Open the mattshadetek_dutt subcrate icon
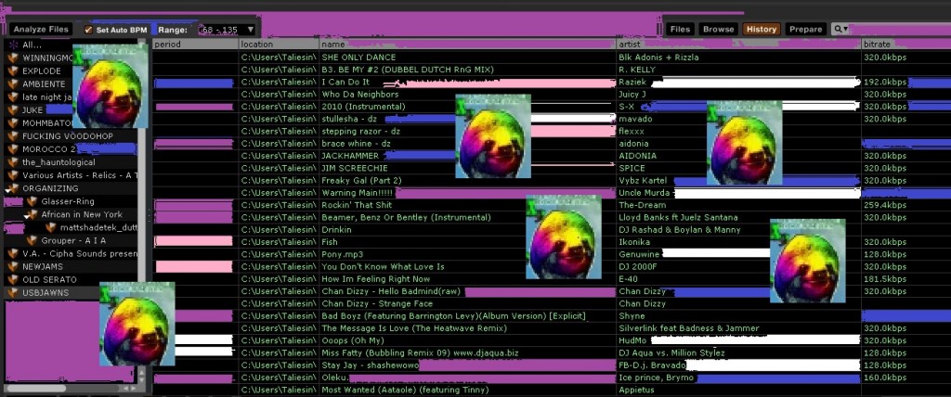 click(x=51, y=227)
